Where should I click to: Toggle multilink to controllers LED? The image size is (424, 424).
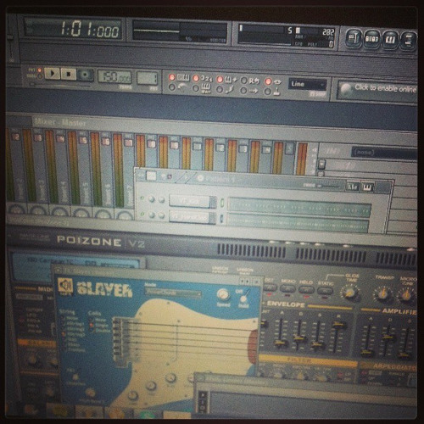pyautogui.click(x=267, y=81)
